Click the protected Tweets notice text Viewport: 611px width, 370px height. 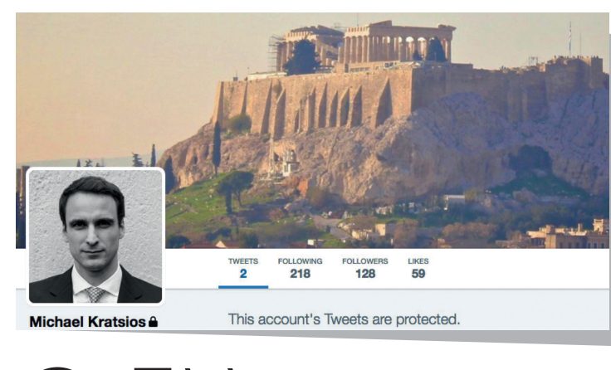coord(344,319)
